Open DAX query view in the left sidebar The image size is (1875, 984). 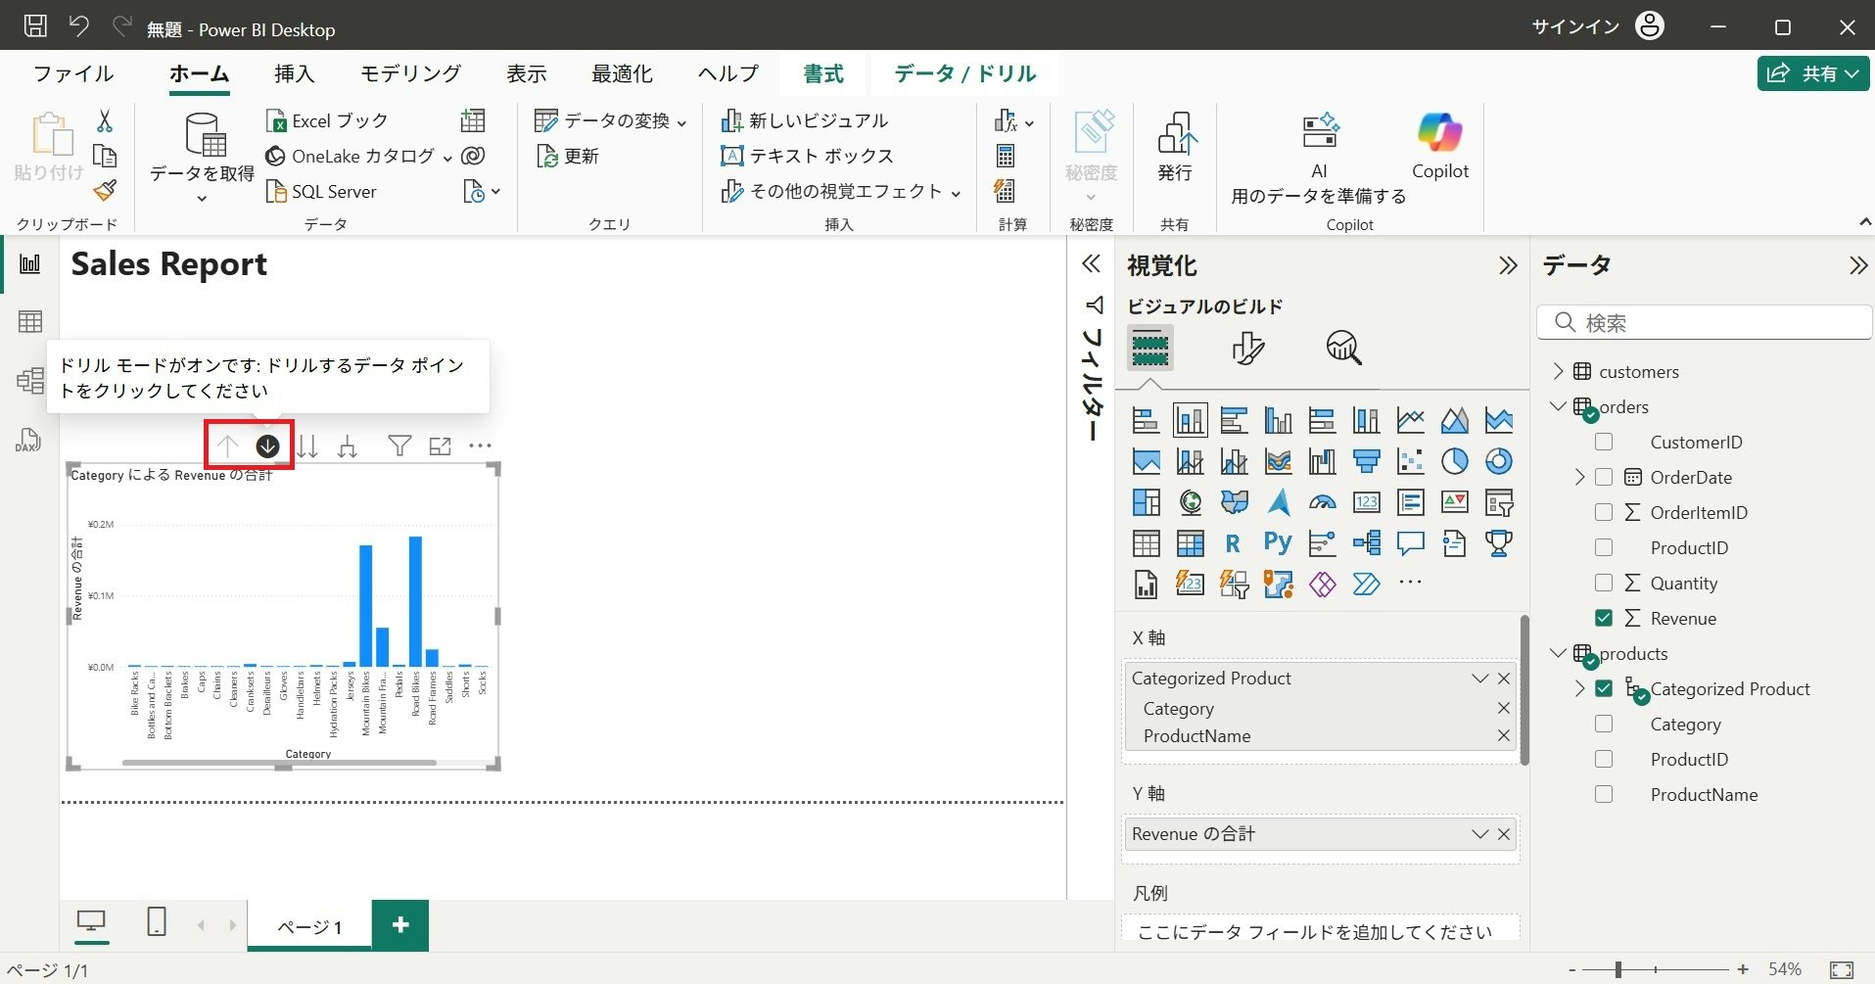pyautogui.click(x=28, y=440)
